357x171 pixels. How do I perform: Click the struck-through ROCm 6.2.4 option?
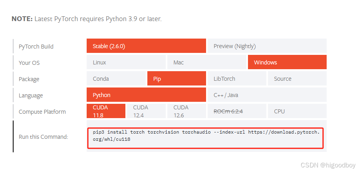(237, 111)
